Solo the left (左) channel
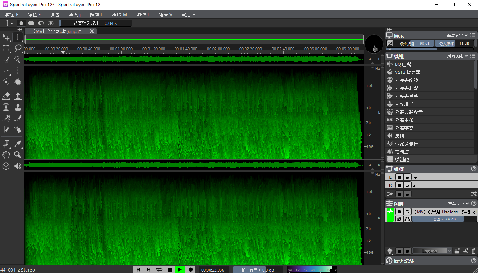 click(x=407, y=177)
